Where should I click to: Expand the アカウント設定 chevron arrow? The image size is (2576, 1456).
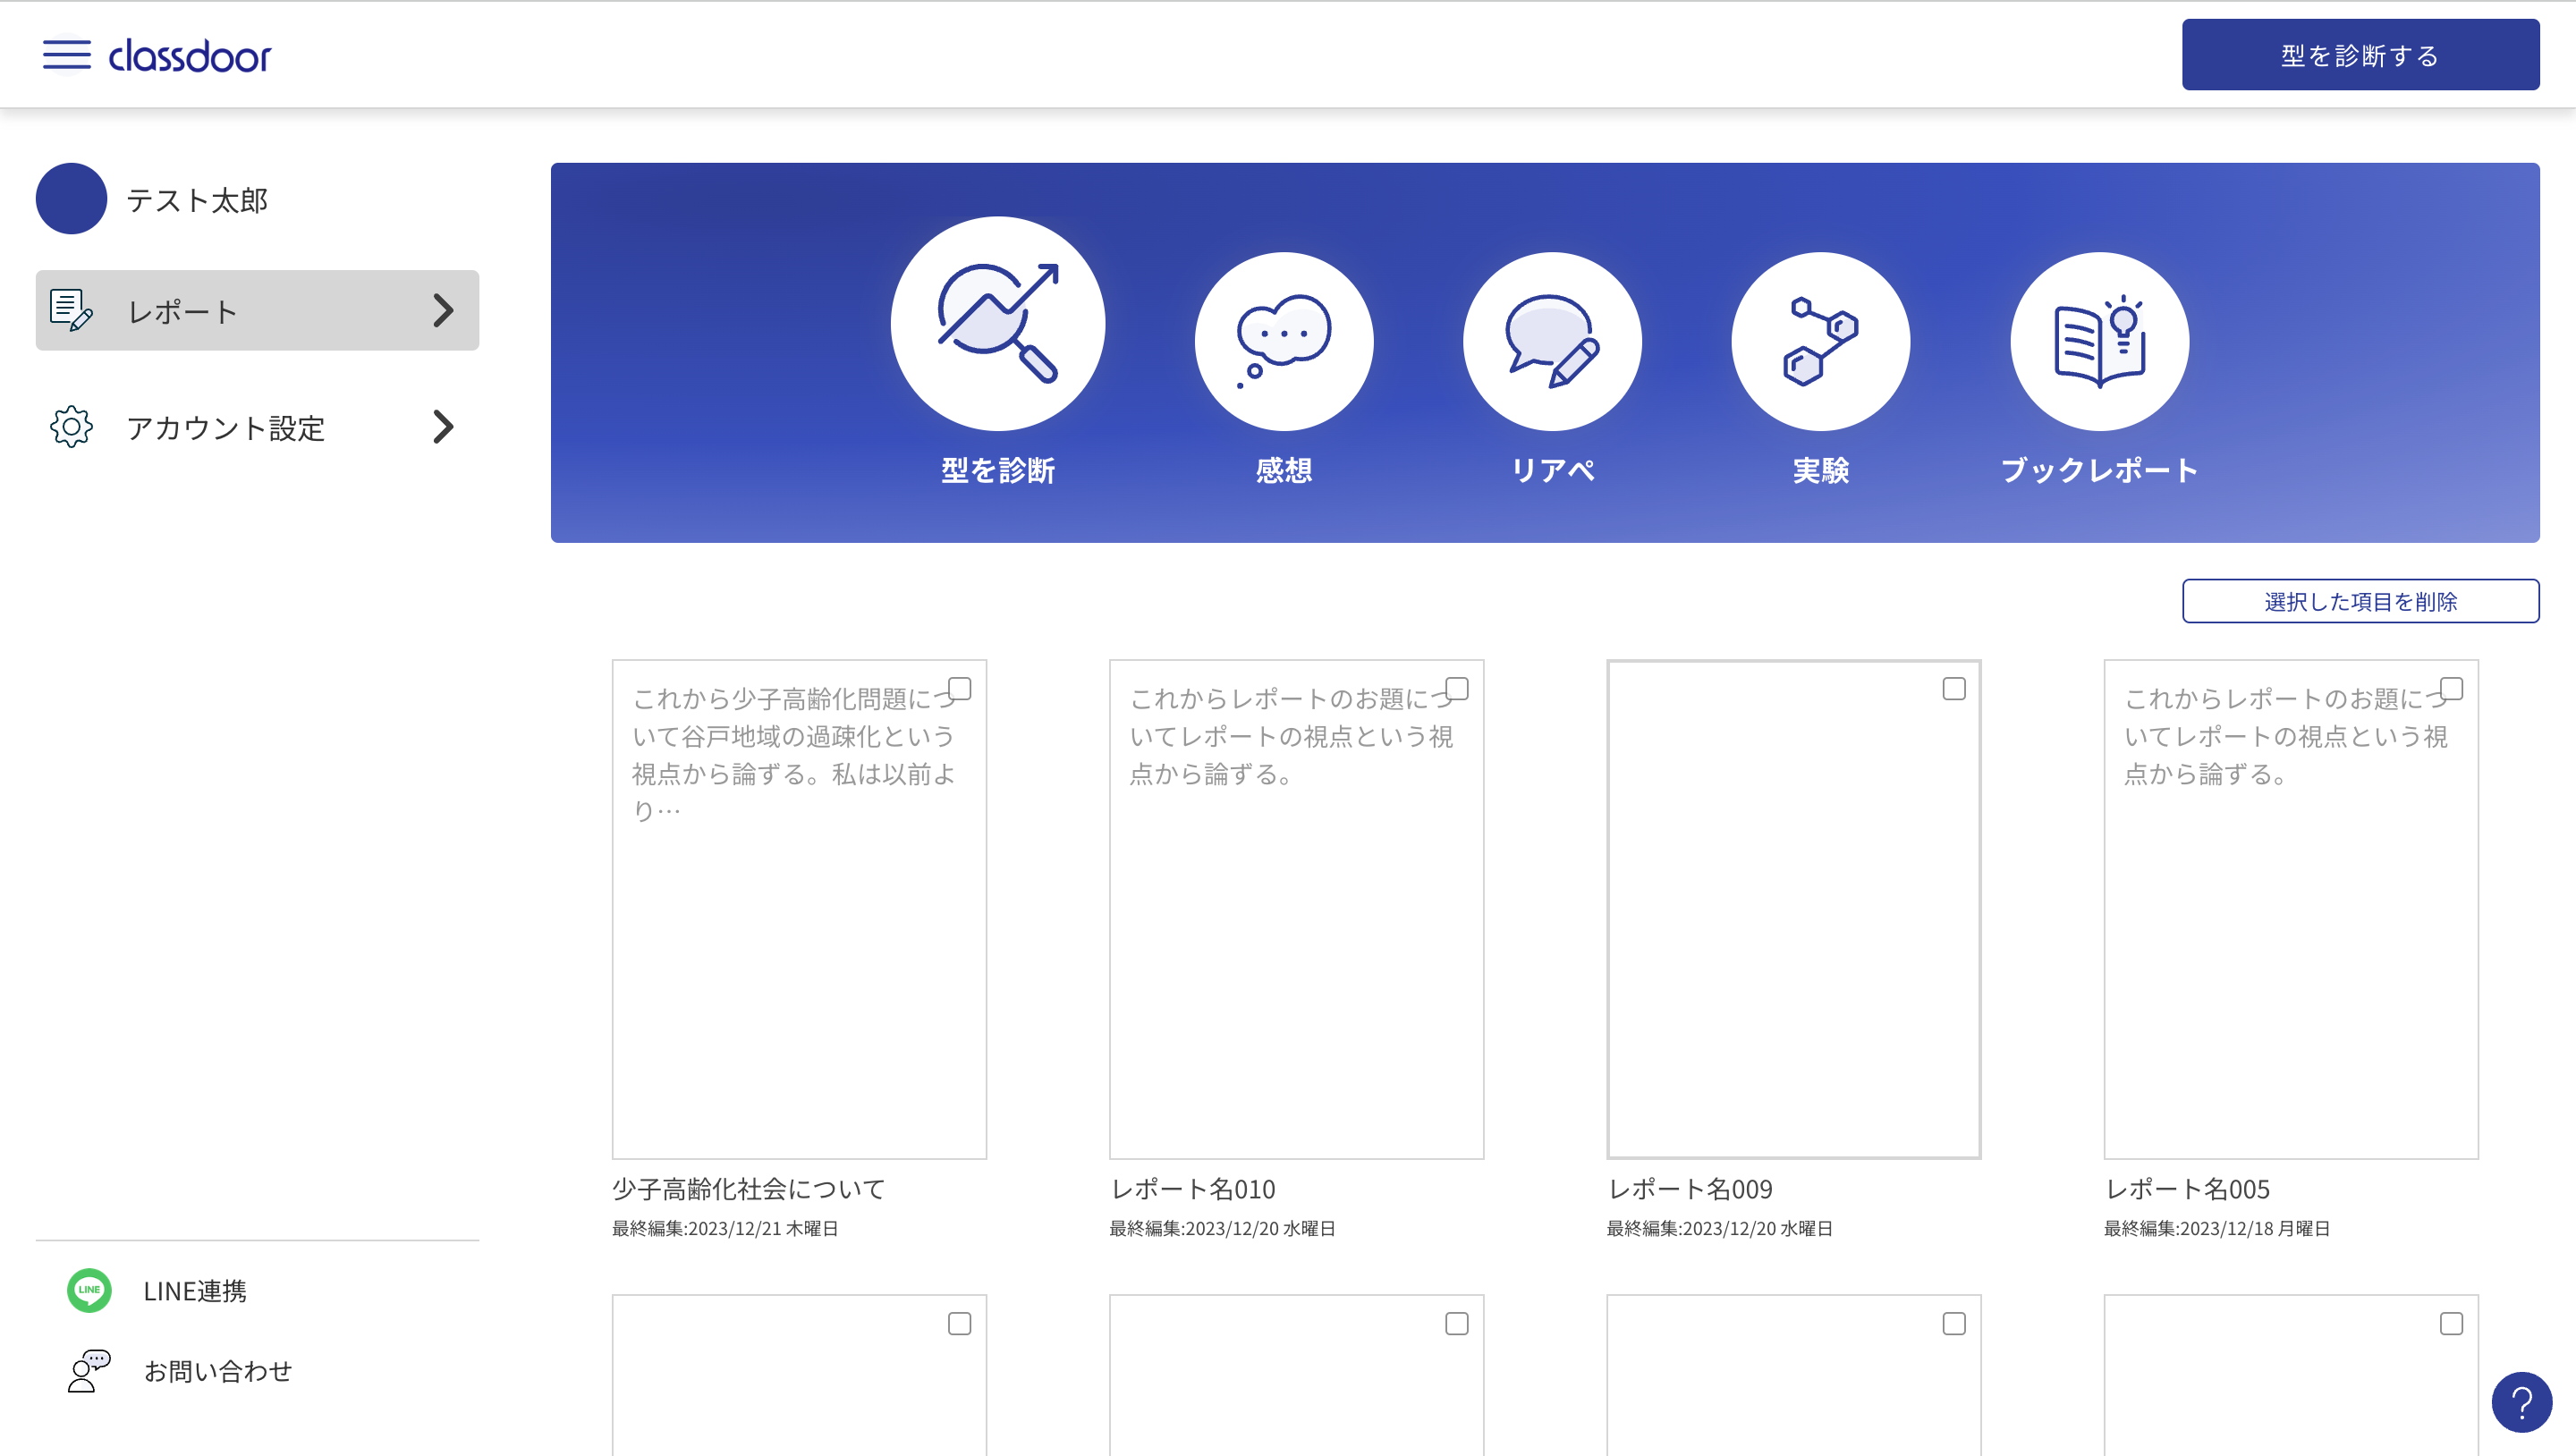443,427
